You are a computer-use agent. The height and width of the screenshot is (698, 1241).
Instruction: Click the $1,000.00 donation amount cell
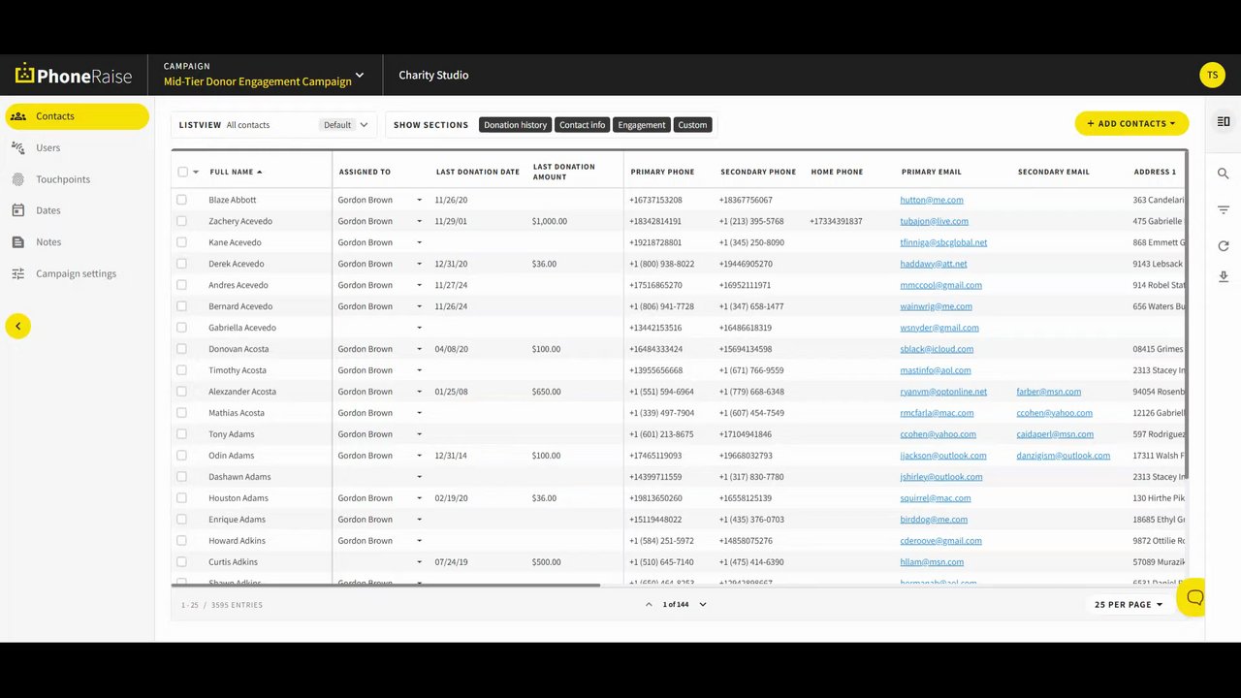[550, 221]
